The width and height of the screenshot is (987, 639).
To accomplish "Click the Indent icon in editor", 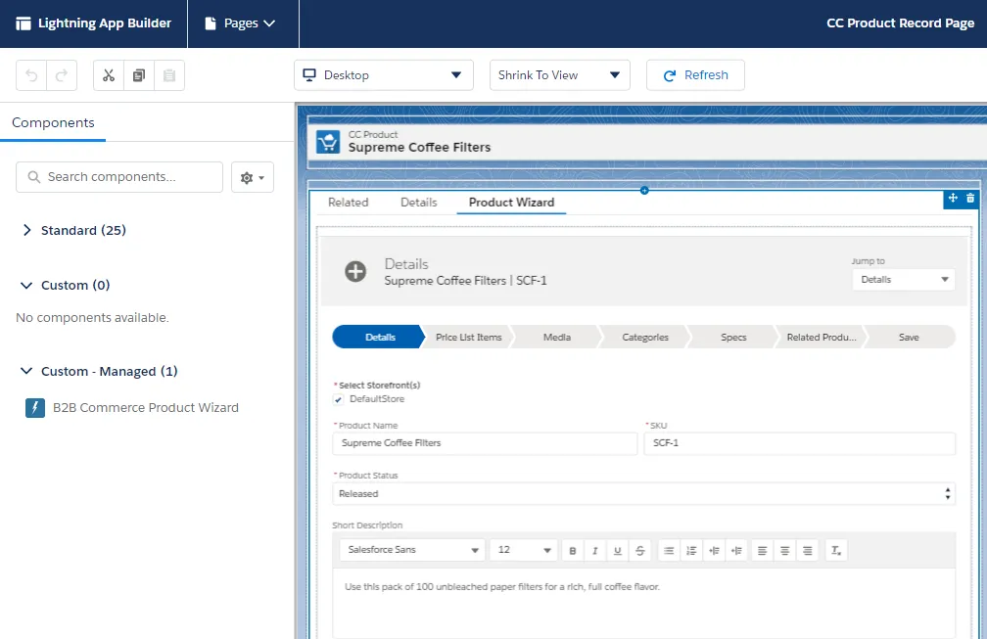I will (x=714, y=550).
